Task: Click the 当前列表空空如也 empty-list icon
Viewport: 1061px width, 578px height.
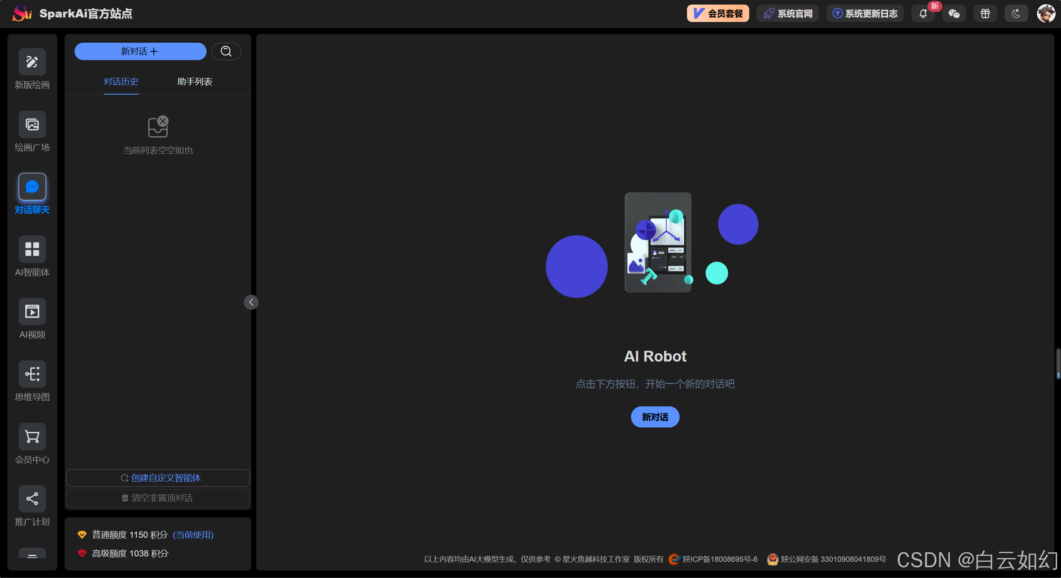Action: (x=158, y=126)
